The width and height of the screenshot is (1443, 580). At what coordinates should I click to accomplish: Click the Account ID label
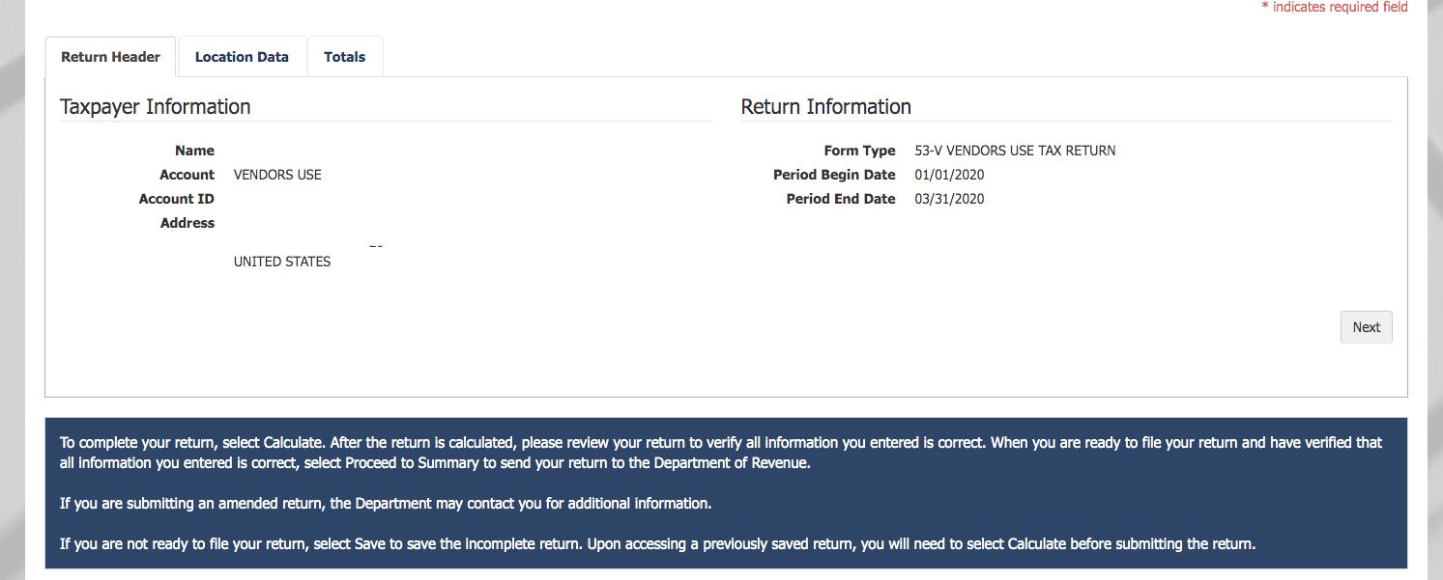click(x=177, y=199)
